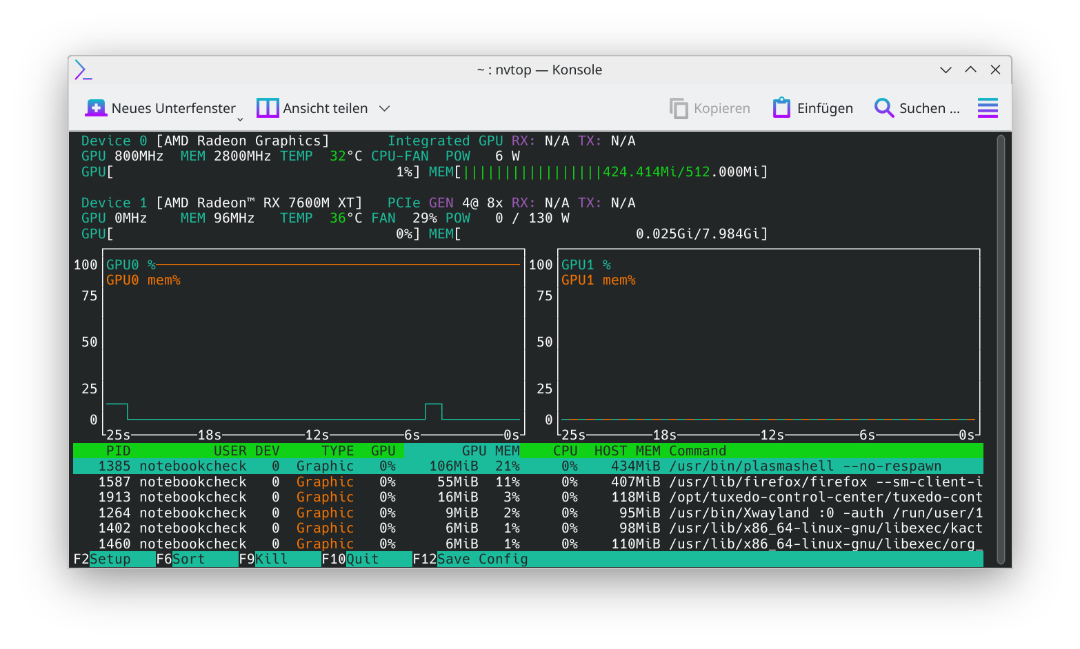Click Device 1 memory bar 0.025Gi/7.984Gi
This screenshot has width=1080, height=649.
(599, 234)
